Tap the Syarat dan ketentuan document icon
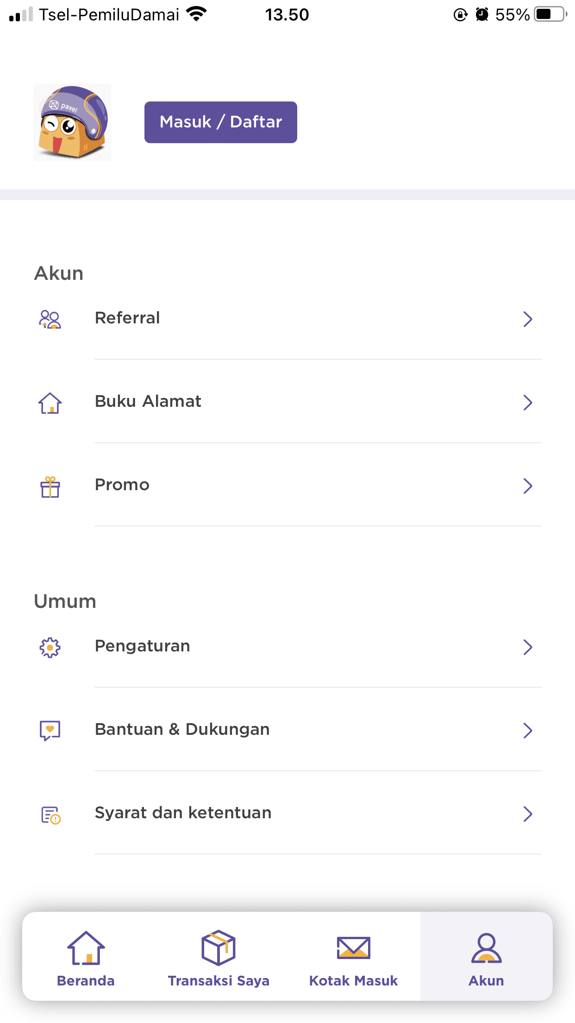The image size is (575, 1023). (x=51, y=815)
